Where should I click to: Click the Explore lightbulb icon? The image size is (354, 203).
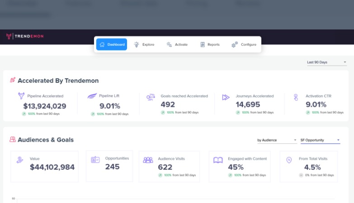point(137,44)
